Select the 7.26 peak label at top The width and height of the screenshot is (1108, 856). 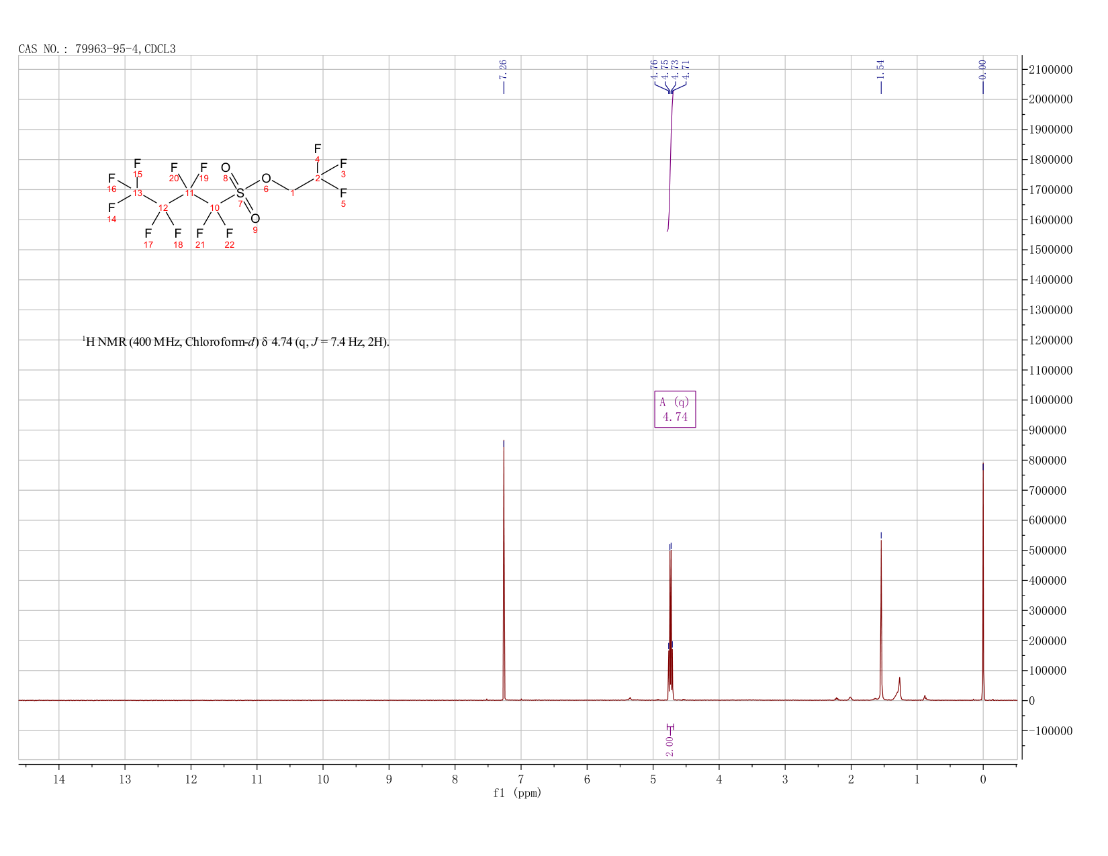504,68
